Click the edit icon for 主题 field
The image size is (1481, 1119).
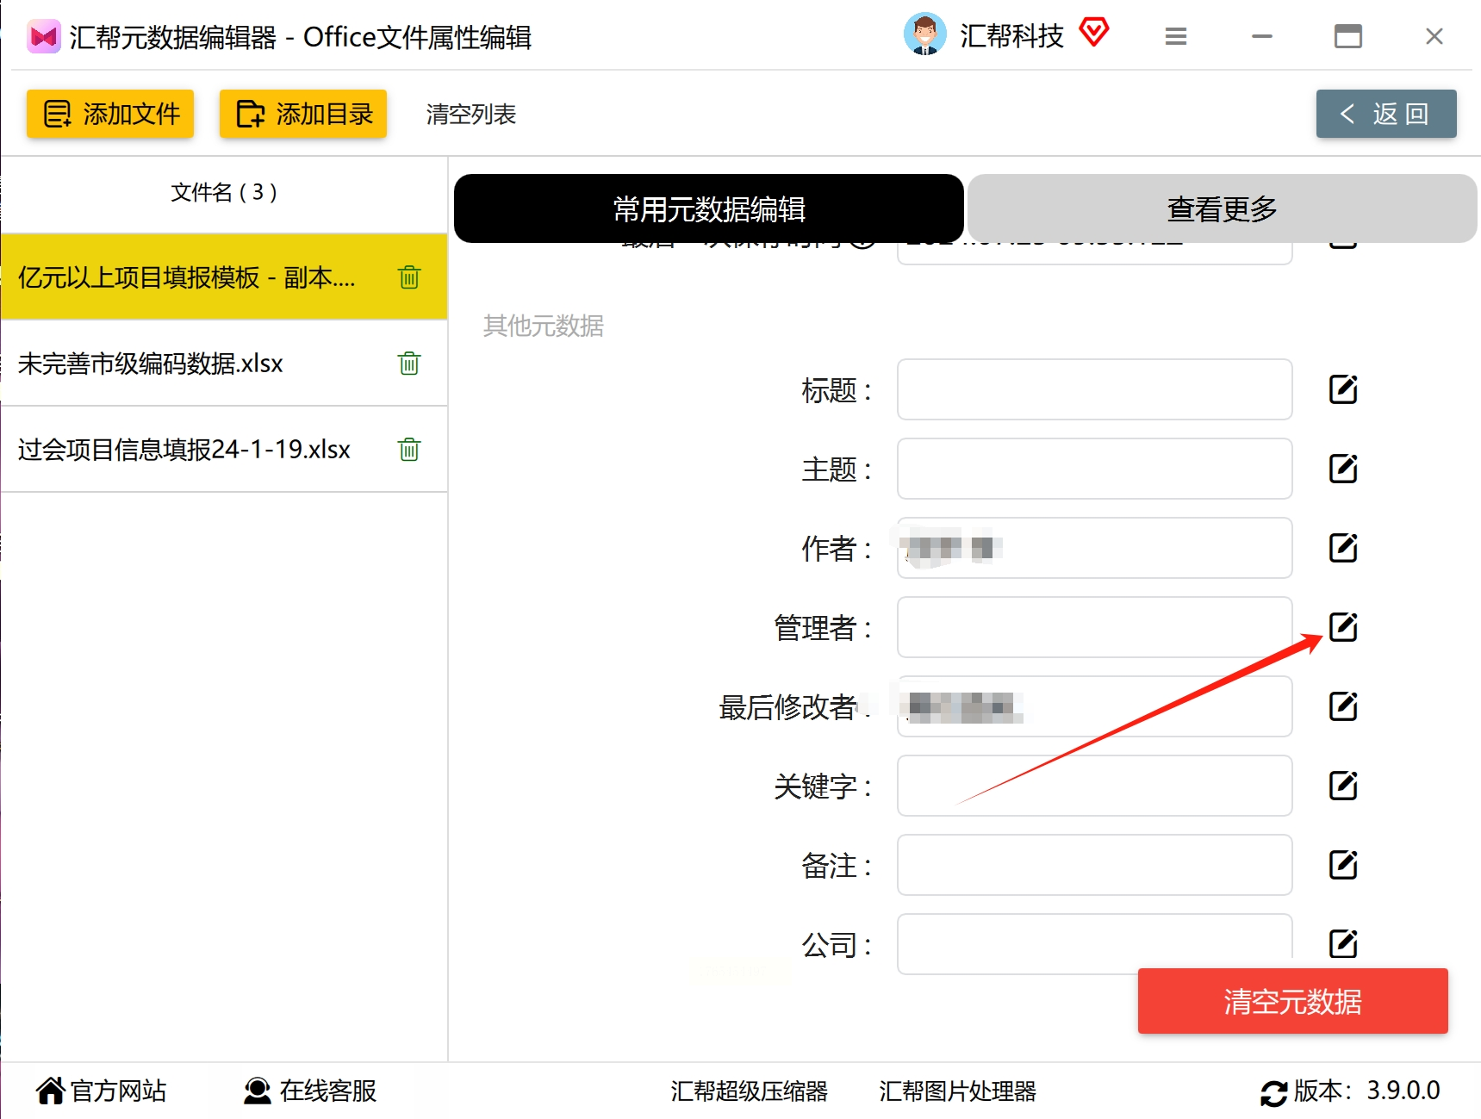(1343, 469)
